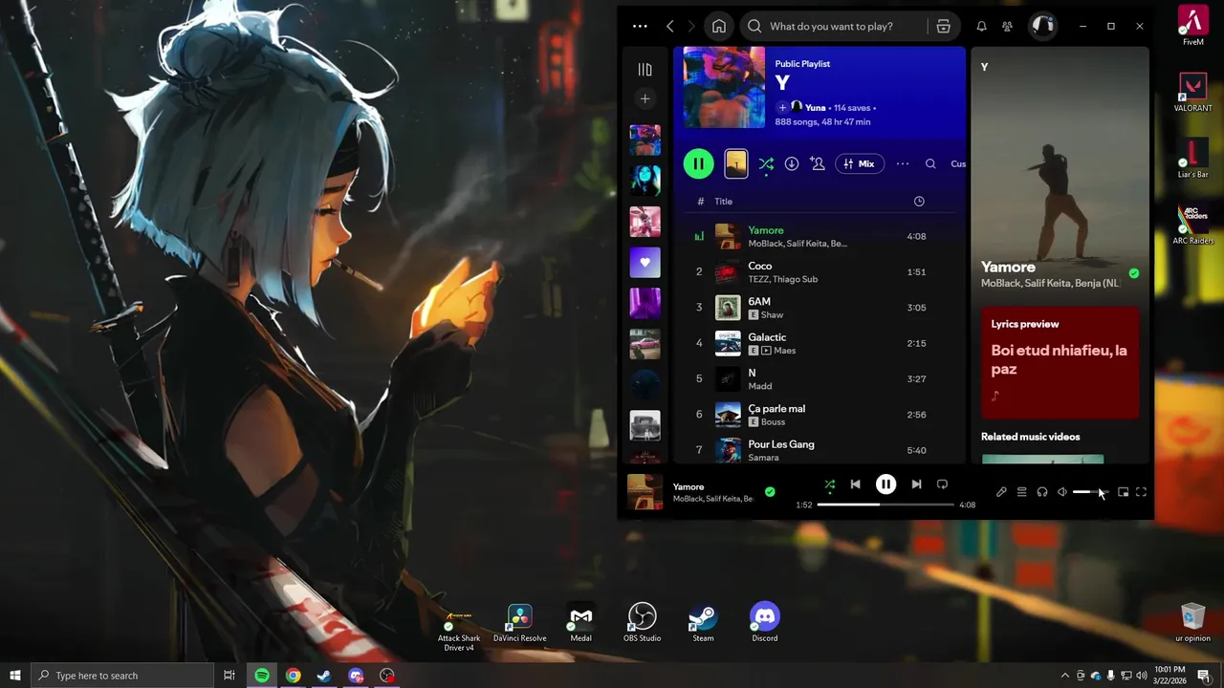The height and width of the screenshot is (688, 1224).
Task: Toggle repeat in the player bar
Action: click(x=942, y=484)
